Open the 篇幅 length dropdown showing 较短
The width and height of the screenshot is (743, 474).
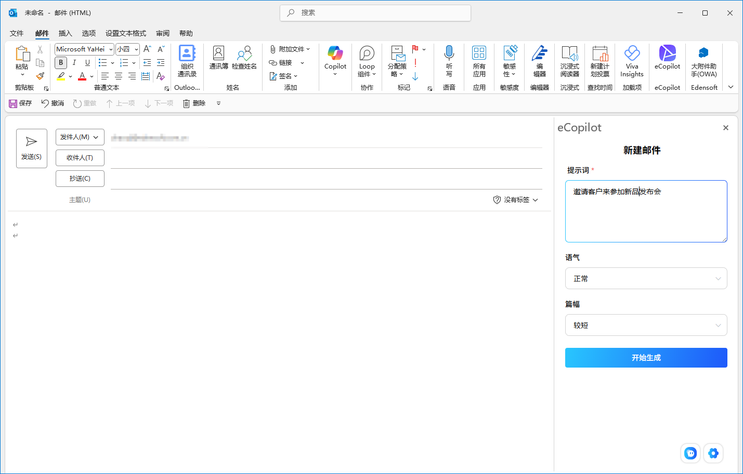click(x=646, y=325)
